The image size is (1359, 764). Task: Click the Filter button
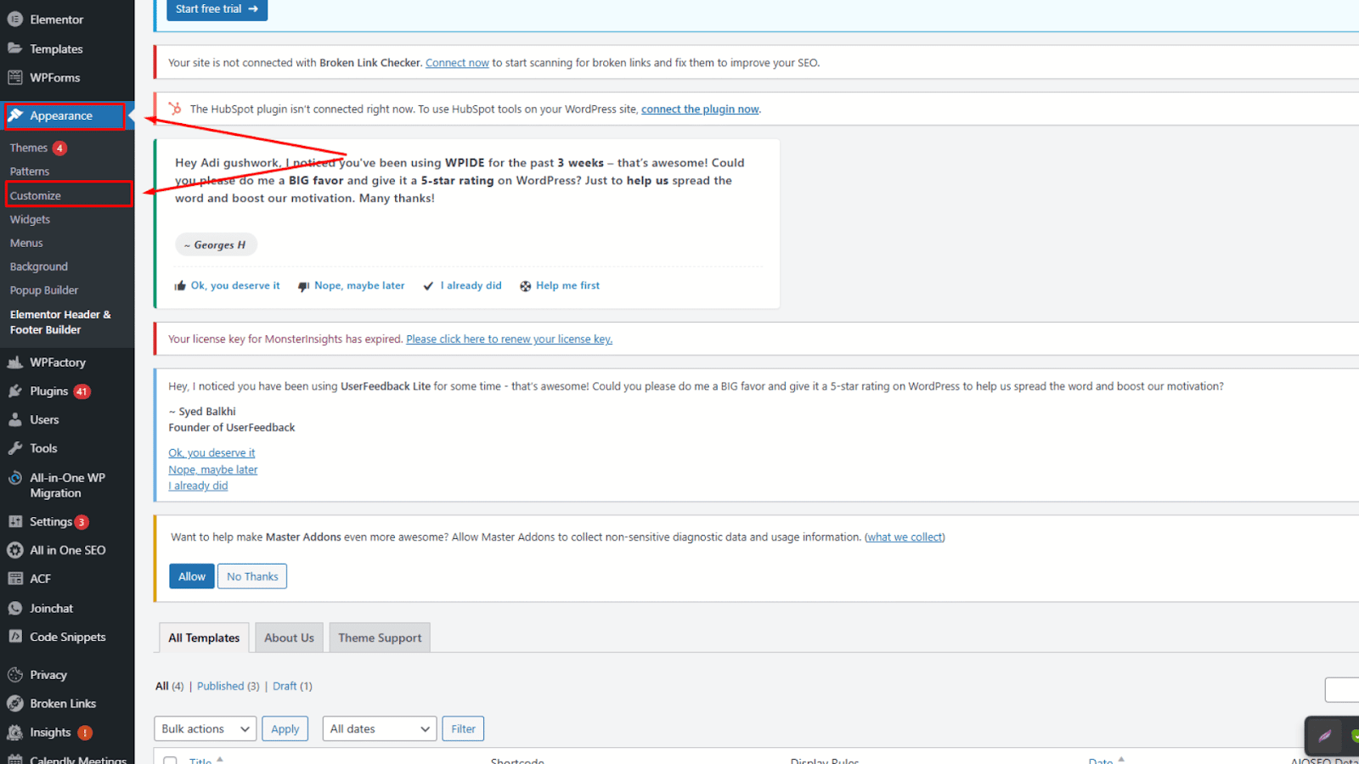coord(463,728)
